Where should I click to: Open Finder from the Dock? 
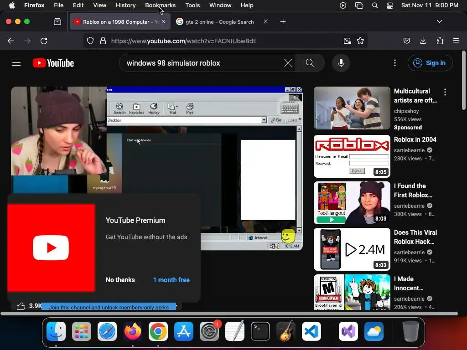point(56,331)
